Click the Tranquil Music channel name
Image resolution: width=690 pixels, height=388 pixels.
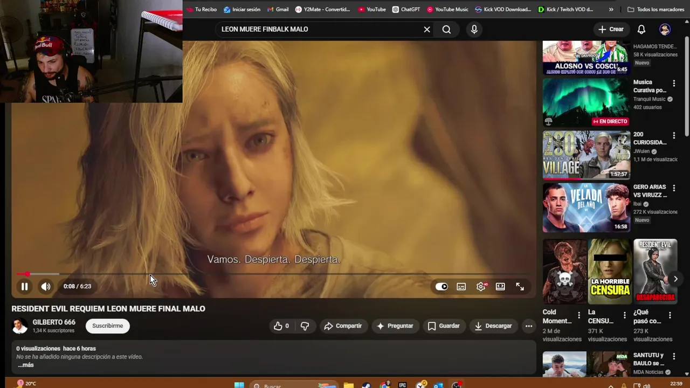coord(650,99)
